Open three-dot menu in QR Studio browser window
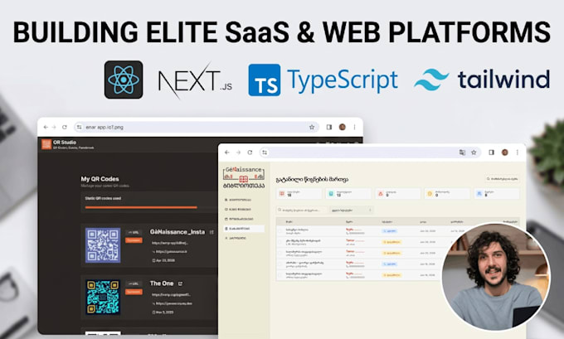Screen dimensions: 564x339 click(x=355, y=127)
